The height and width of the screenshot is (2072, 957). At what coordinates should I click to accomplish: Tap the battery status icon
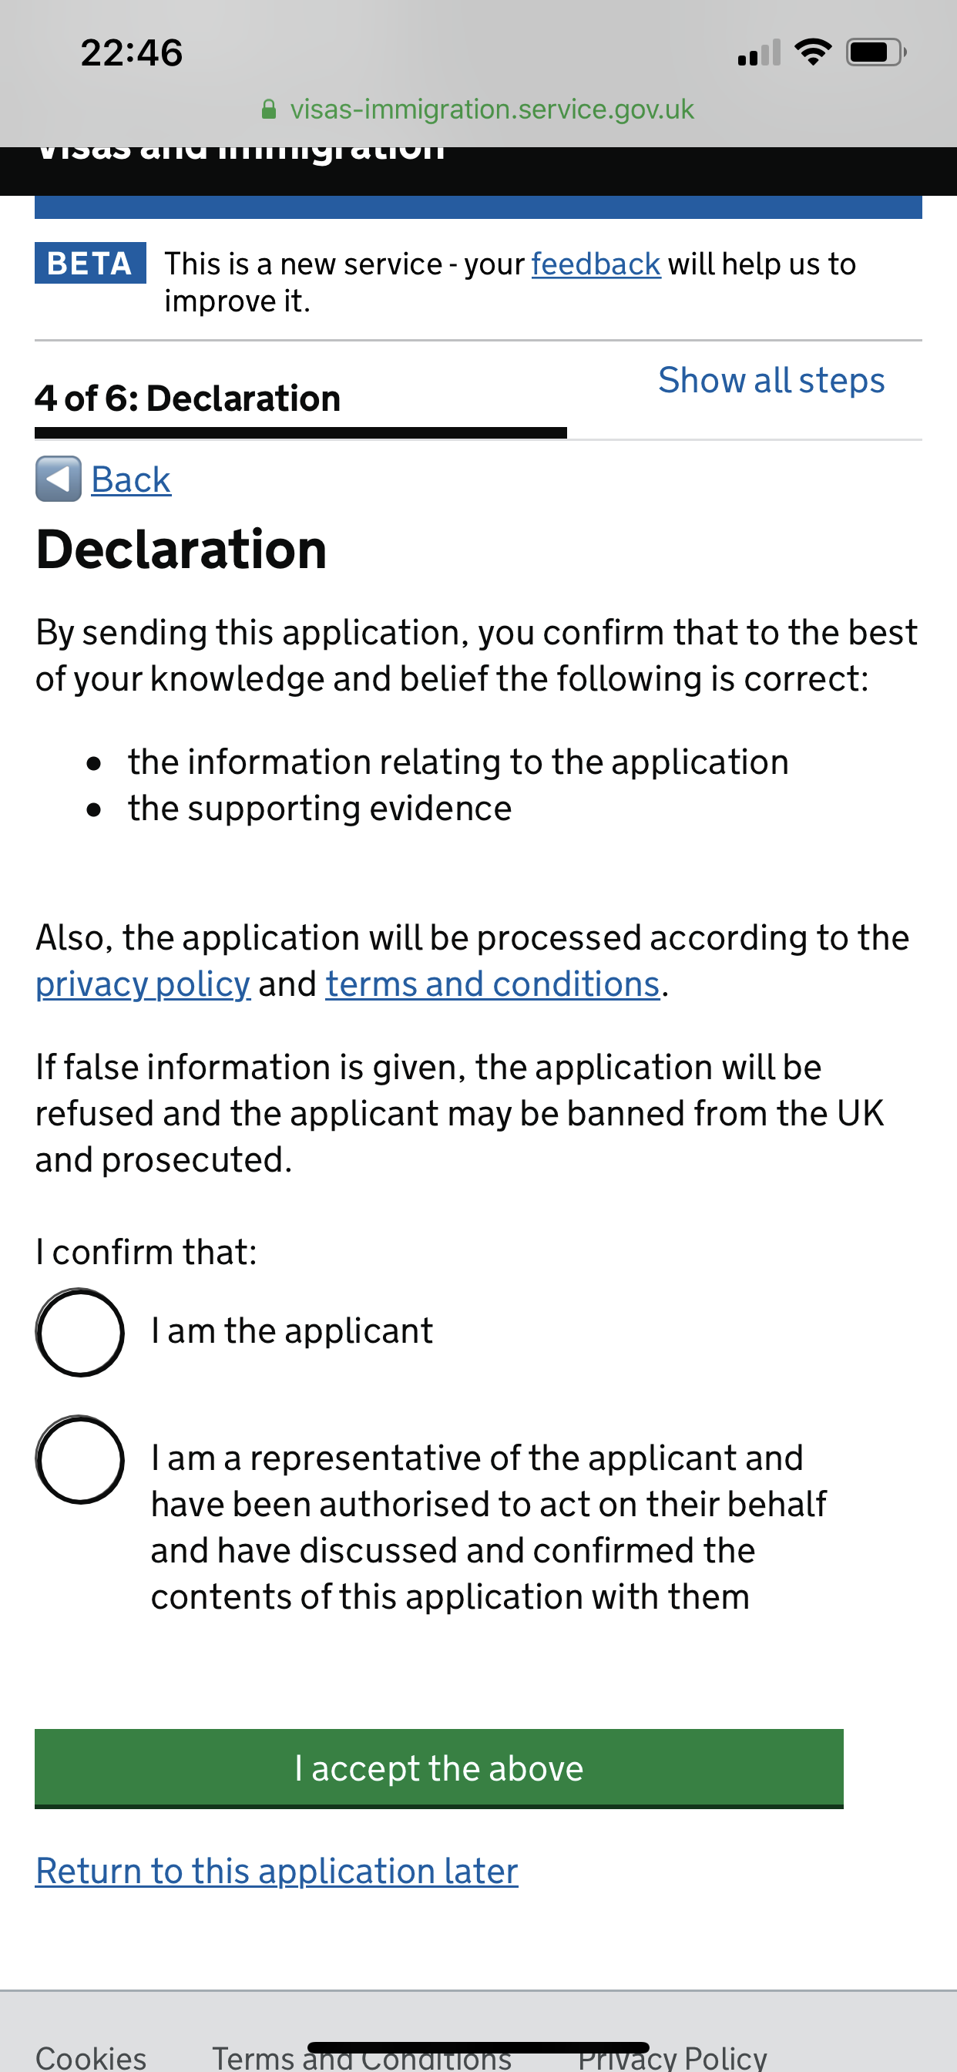pyautogui.click(x=876, y=52)
